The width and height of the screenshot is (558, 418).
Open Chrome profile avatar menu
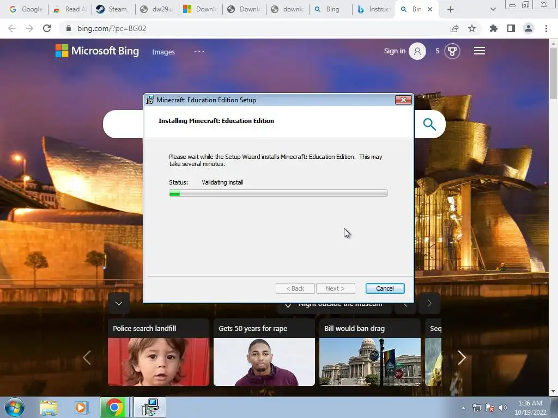[x=529, y=28]
